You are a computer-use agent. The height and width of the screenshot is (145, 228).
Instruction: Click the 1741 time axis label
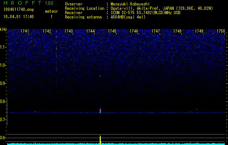coord(25,31)
